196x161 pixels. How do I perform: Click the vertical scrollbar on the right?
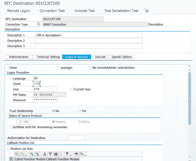click(x=189, y=98)
